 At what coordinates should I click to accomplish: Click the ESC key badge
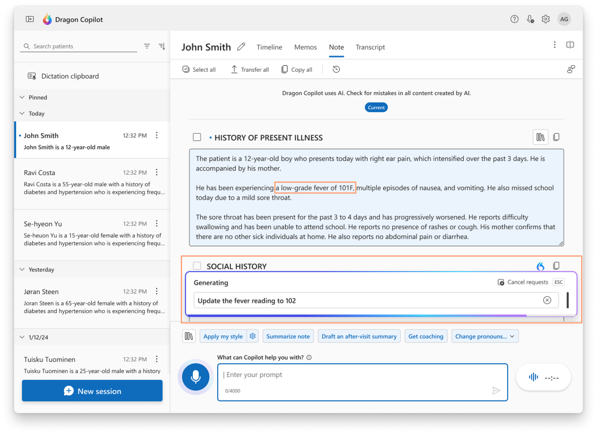559,282
